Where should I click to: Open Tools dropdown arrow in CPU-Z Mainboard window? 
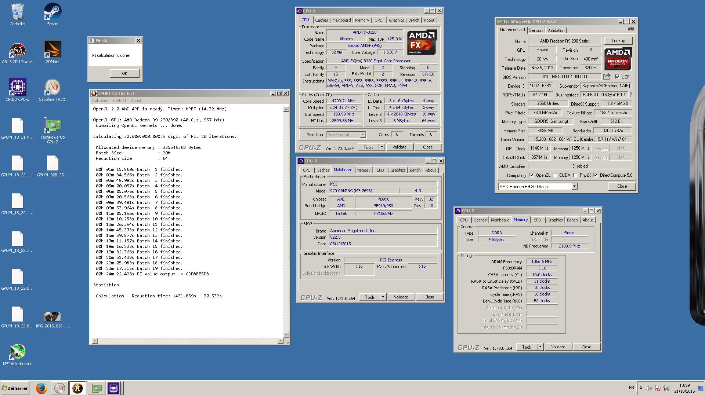pos(383,297)
